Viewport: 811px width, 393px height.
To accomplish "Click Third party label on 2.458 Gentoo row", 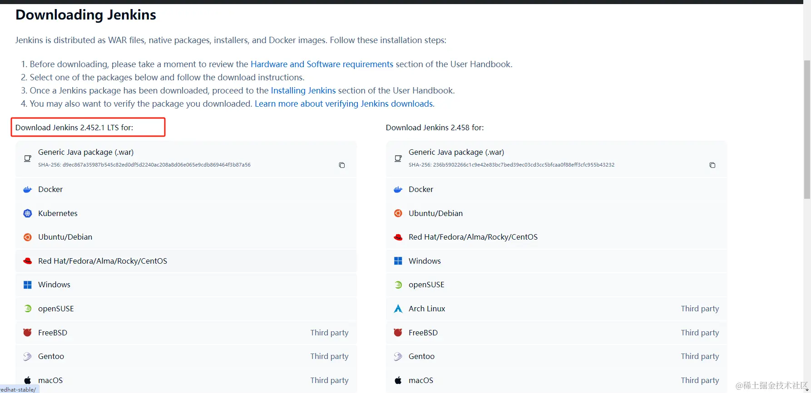I will tap(700, 357).
